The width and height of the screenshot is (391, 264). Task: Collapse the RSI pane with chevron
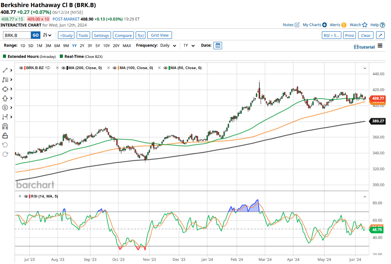364,196
